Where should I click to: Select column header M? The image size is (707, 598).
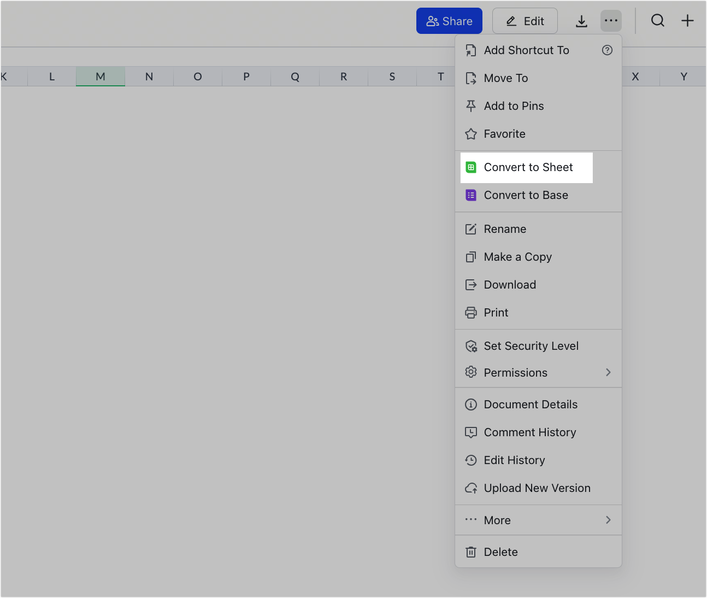click(101, 77)
